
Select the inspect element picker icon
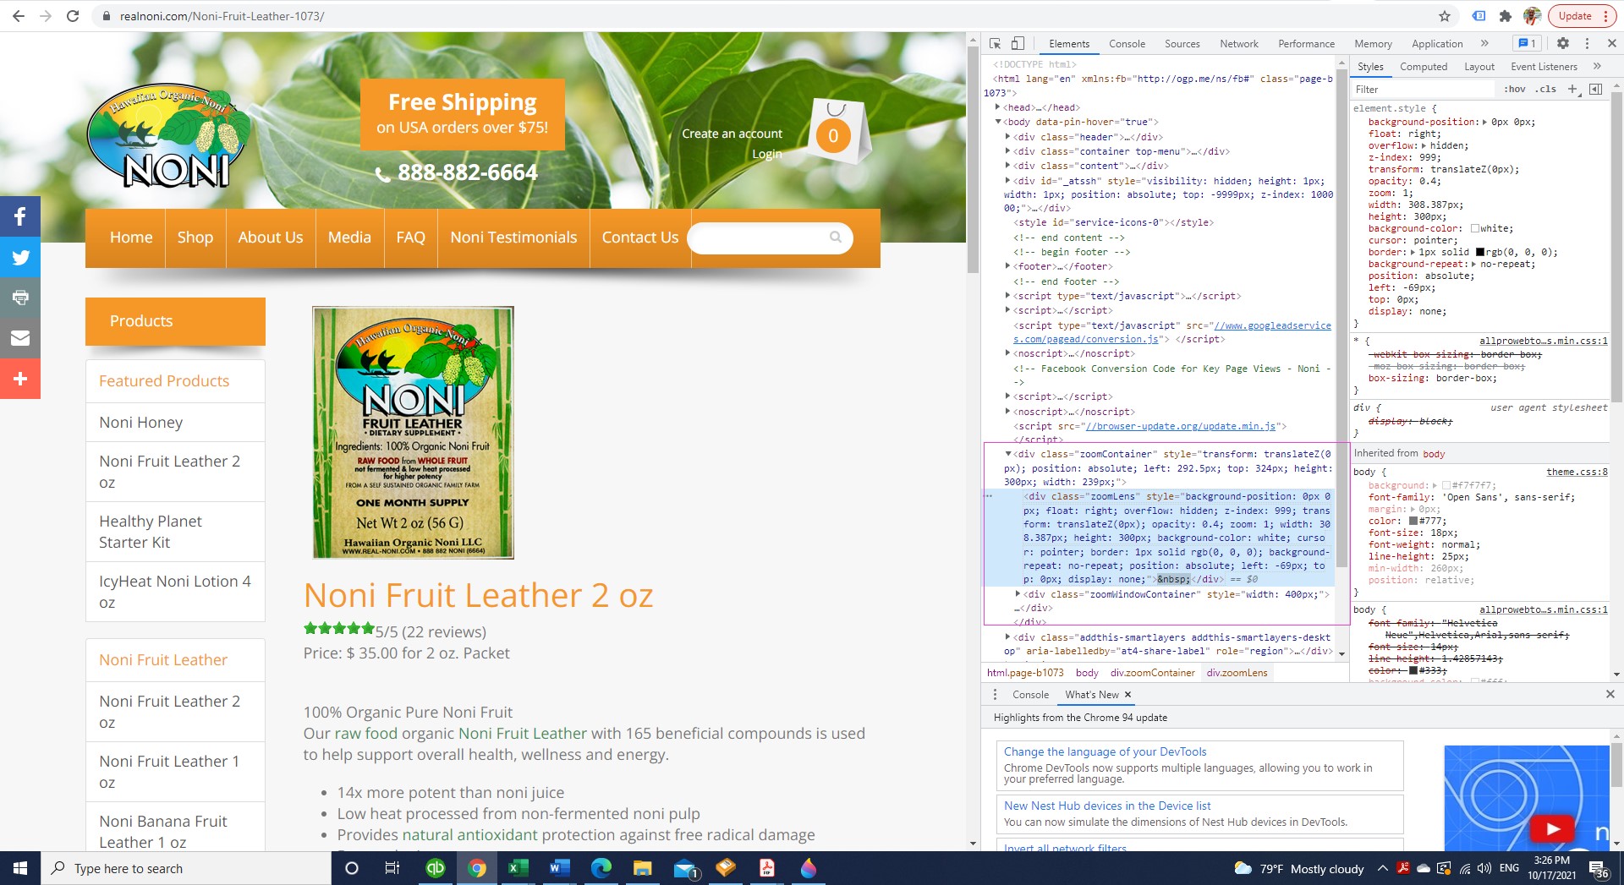[996, 43]
